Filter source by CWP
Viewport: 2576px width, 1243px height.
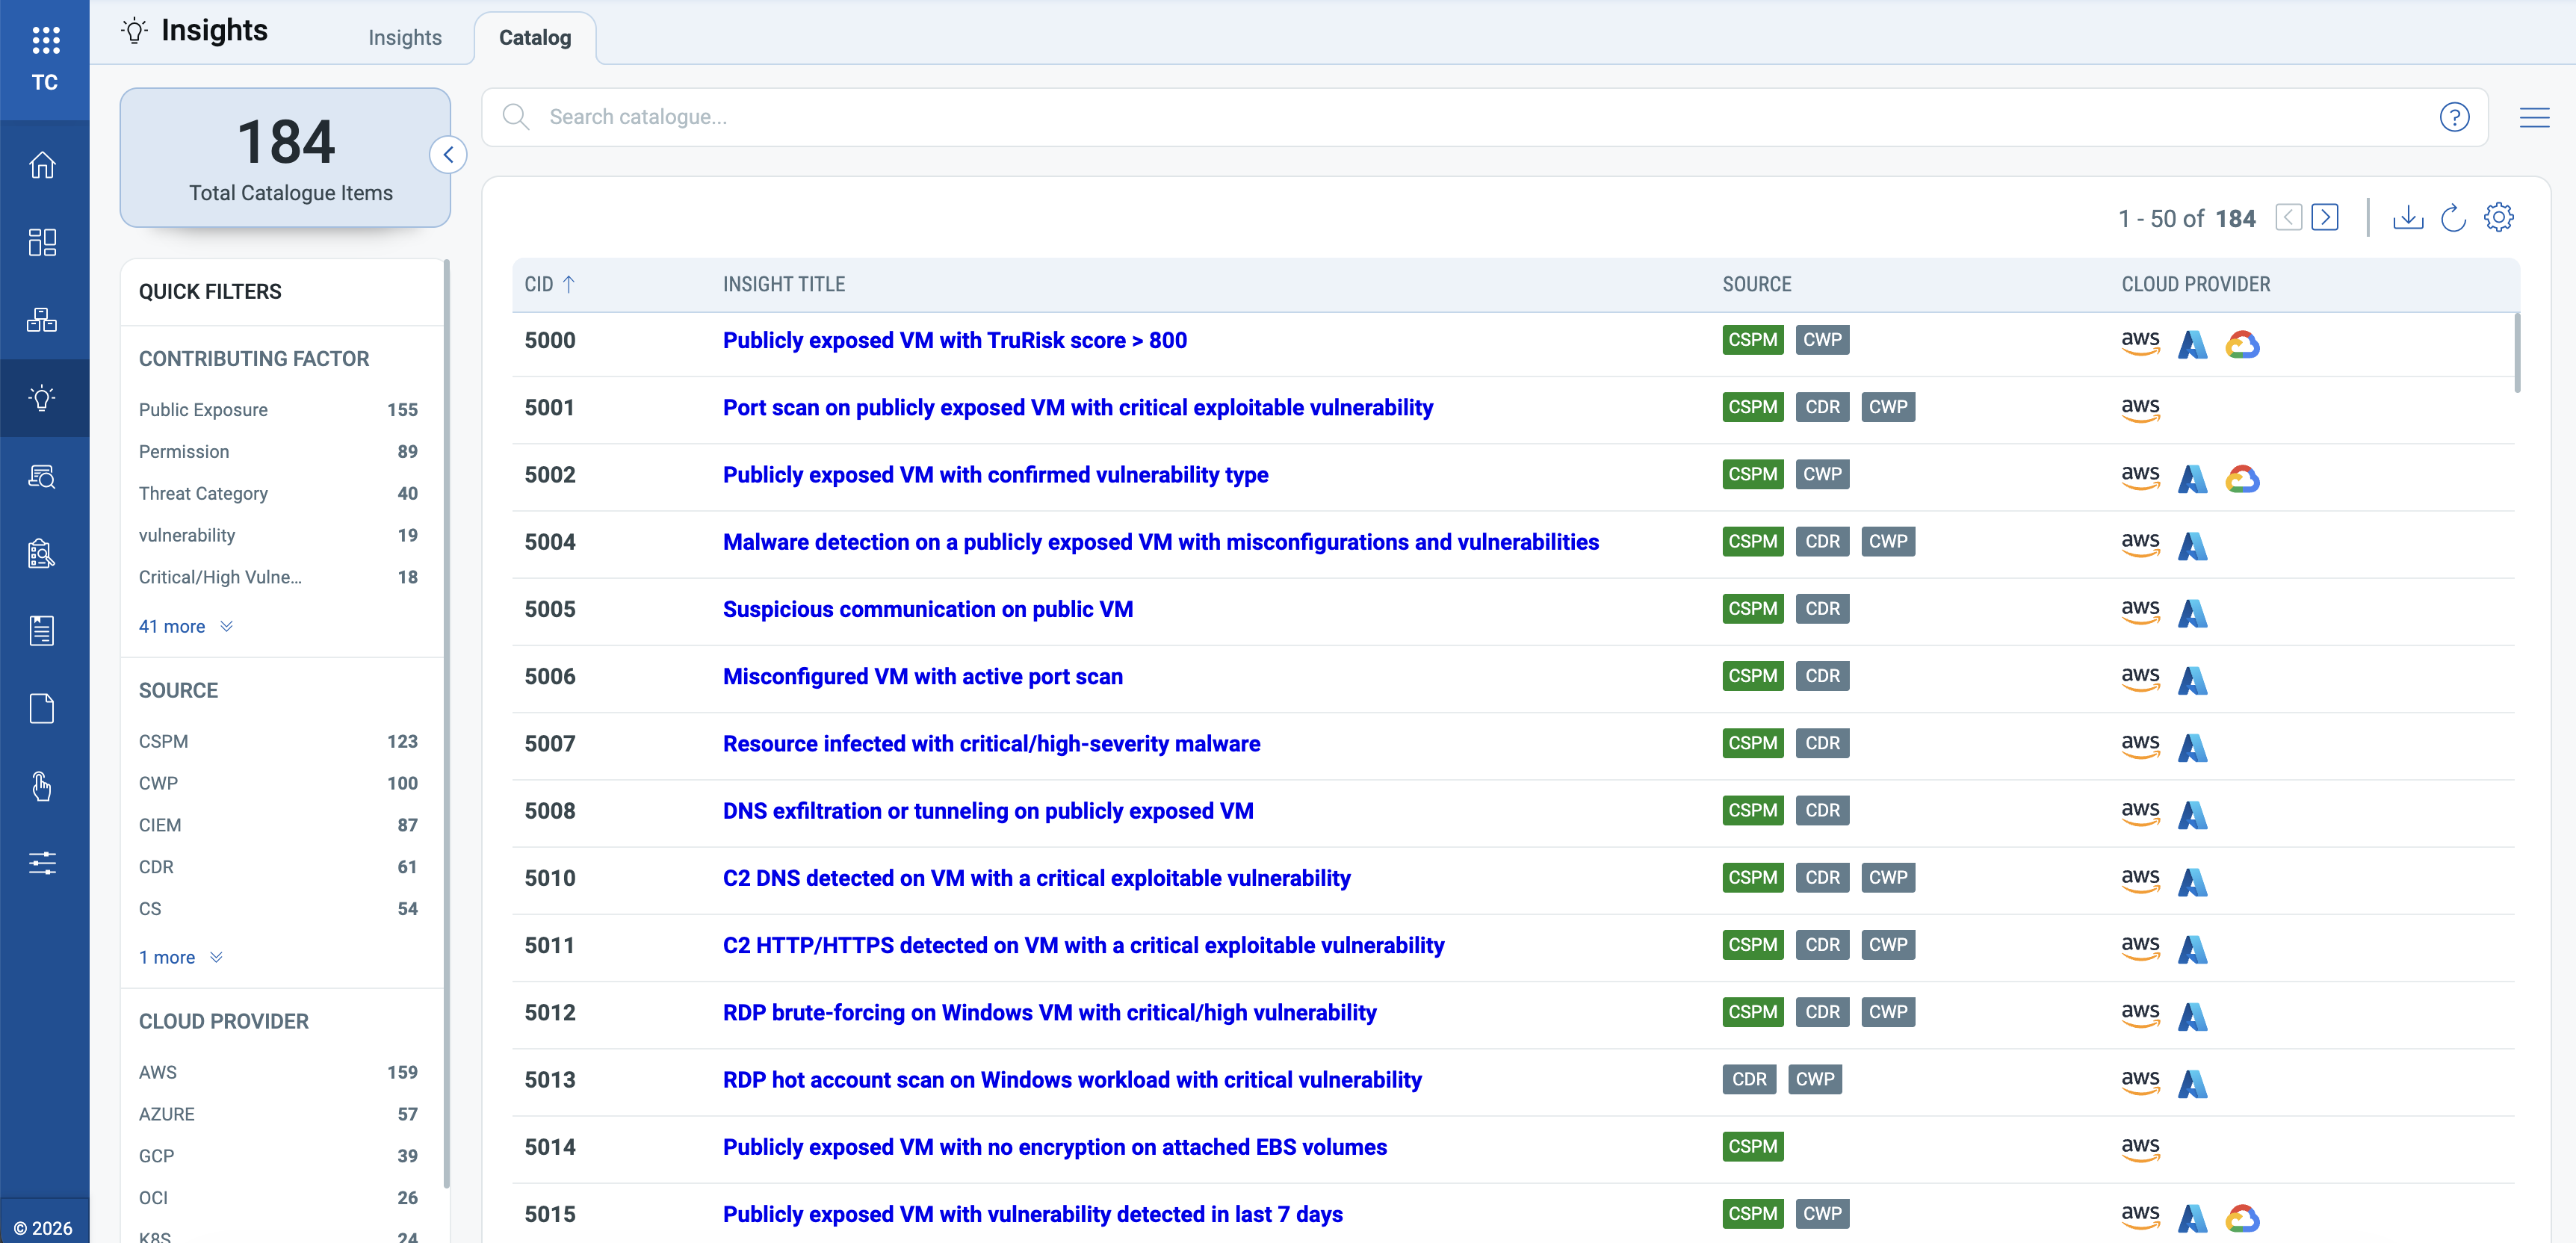point(278,783)
